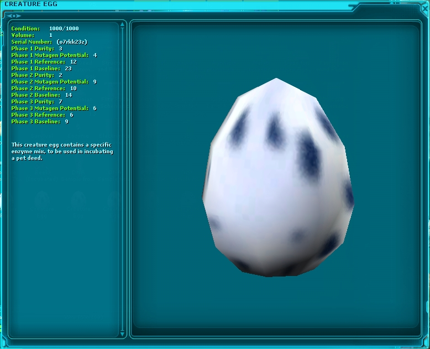Click Phase 1 Reference: 12
Screen dimensions: 430x349
coord(44,62)
